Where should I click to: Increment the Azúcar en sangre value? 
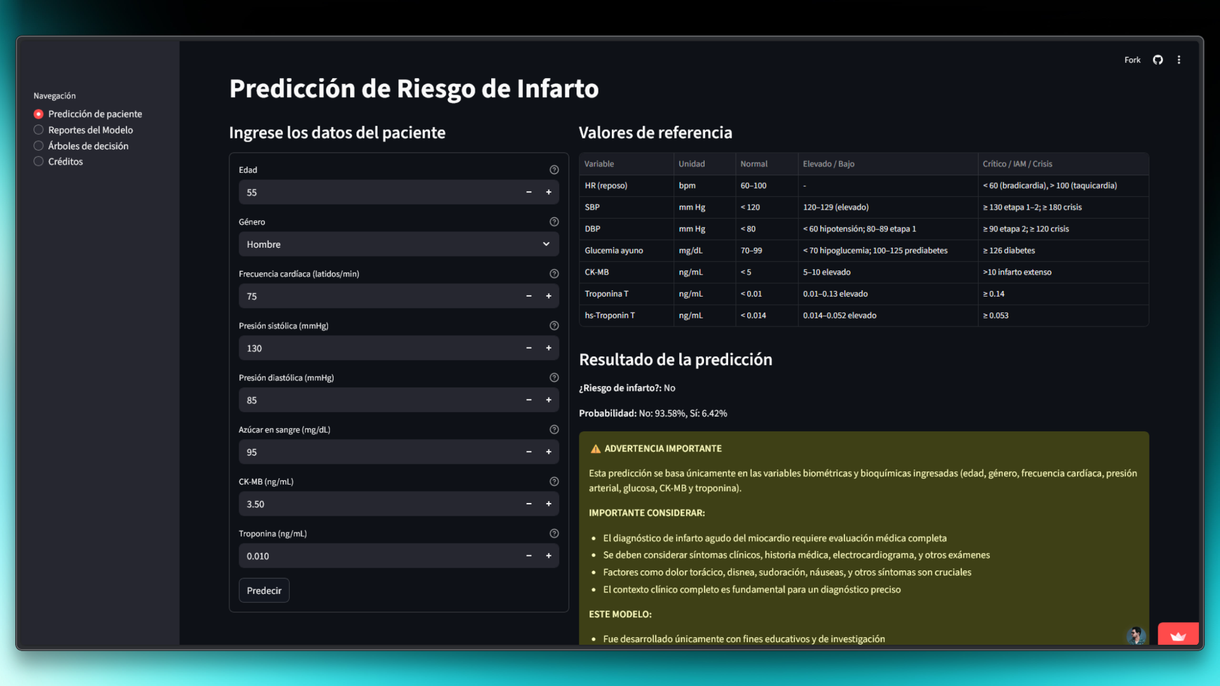[548, 452]
